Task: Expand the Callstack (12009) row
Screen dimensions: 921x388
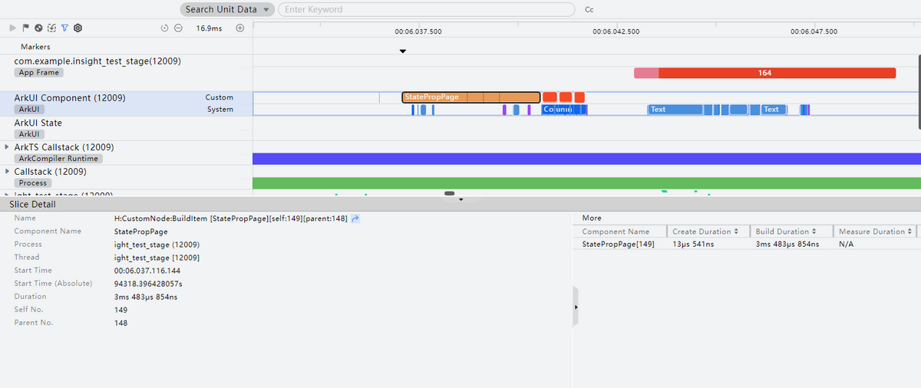Action: [x=7, y=171]
